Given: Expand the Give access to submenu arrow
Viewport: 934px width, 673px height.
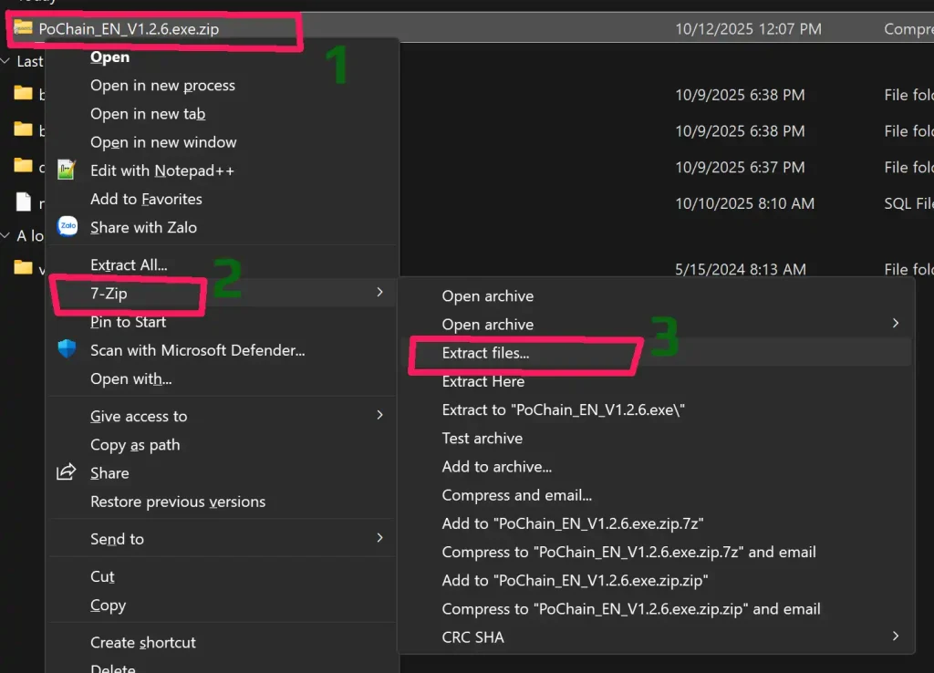Looking at the screenshot, I should coord(379,416).
